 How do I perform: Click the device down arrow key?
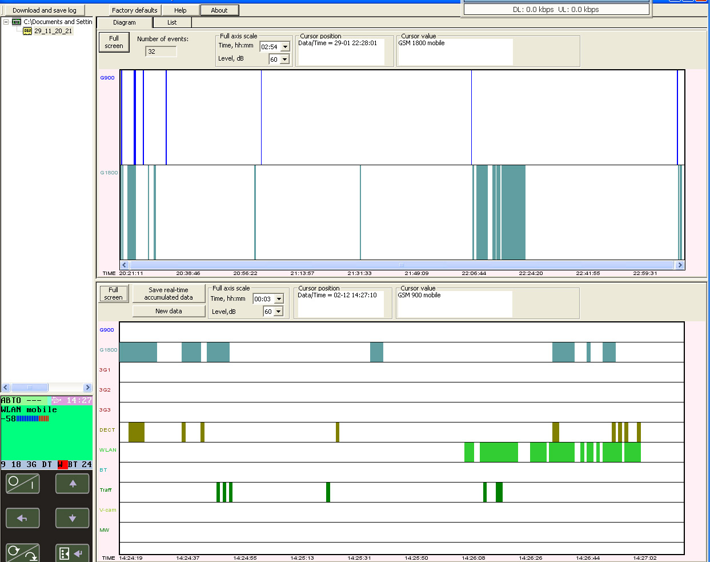coord(73,518)
